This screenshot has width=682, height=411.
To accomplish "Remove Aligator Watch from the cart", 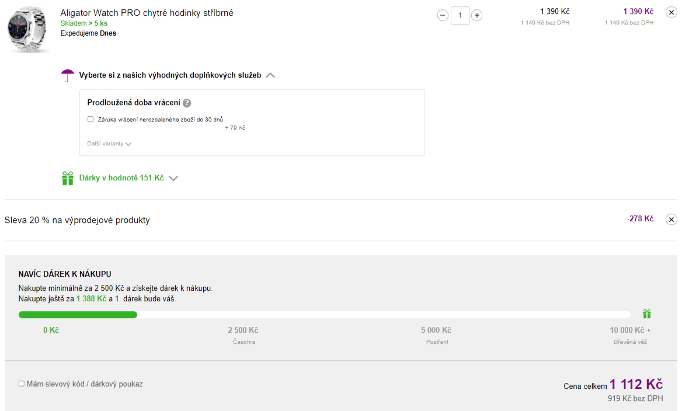I will pyautogui.click(x=671, y=12).
